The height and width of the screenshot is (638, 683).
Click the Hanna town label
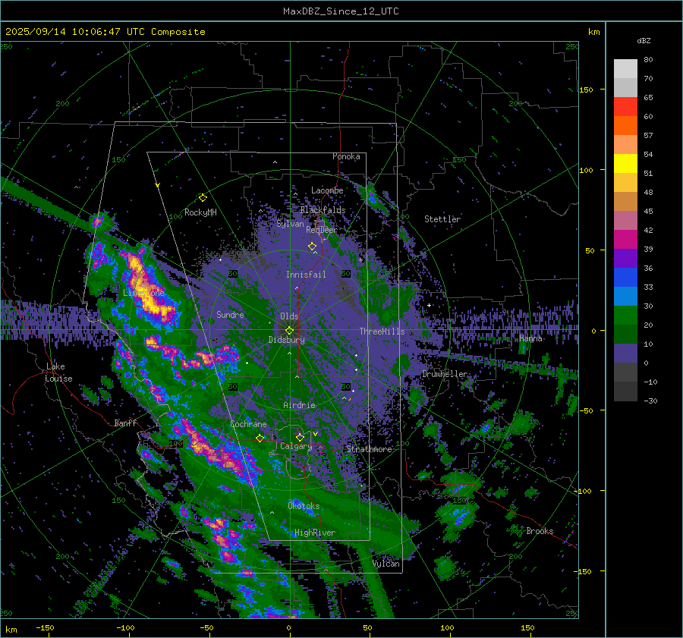(530, 338)
